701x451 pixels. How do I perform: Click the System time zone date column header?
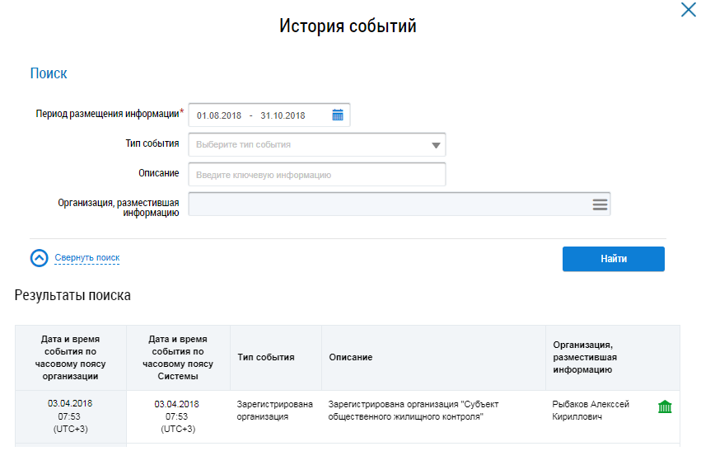coord(177,357)
